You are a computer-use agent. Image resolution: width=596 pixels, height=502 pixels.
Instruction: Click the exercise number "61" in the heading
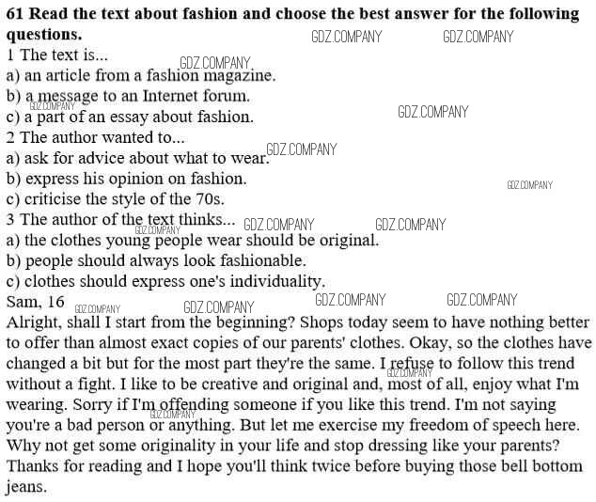[15, 14]
